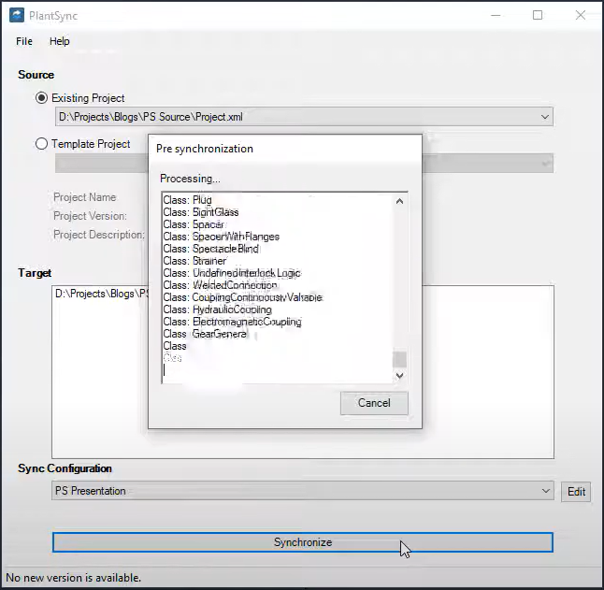604x590 pixels.
Task: Cancel the pre synchronization dialog
Action: click(x=374, y=403)
